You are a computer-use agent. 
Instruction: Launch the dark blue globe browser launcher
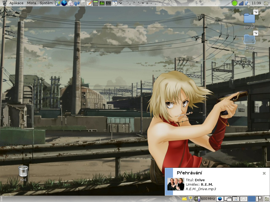[x=64, y=3]
